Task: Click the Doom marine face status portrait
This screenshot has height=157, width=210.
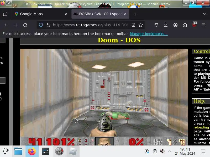Action: point(104,141)
